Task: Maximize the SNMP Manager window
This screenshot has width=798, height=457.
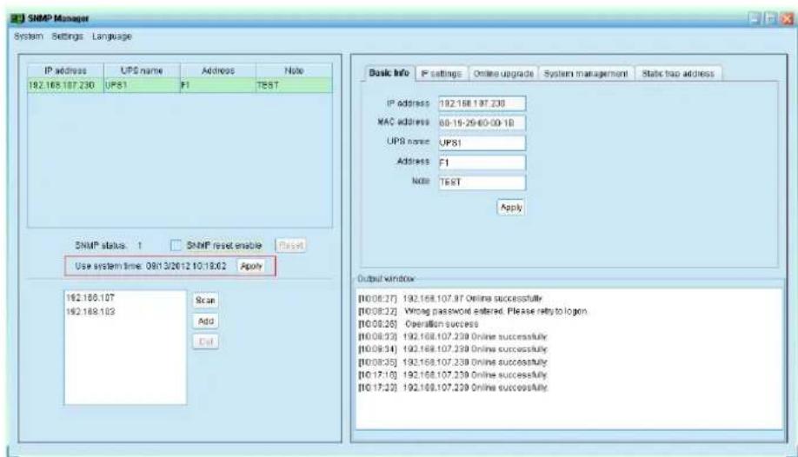Action: 770,19
